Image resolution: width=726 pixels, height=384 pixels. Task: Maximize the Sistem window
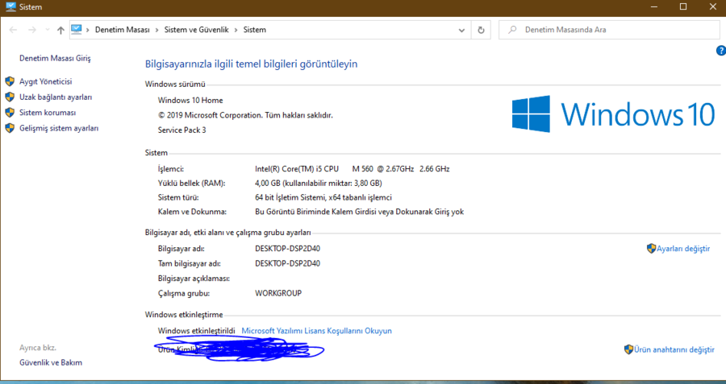point(683,7)
